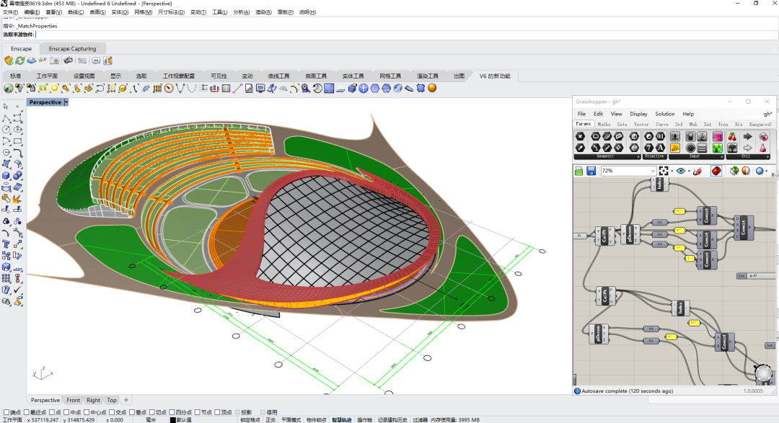Click the orange render sphere toolbar icon

point(432,89)
